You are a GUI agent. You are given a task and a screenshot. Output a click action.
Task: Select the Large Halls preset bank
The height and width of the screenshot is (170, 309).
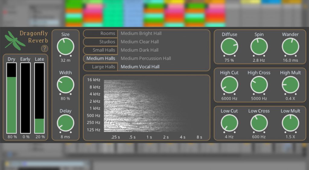coord(100,67)
